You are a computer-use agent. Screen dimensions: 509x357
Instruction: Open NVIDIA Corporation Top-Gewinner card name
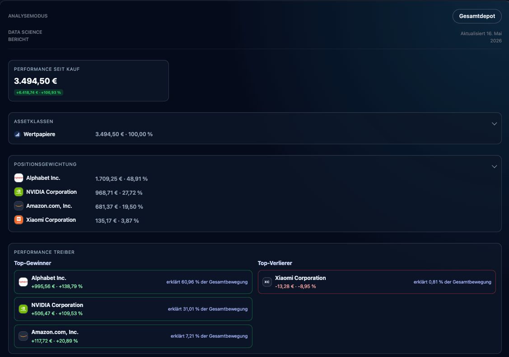[x=57, y=305]
